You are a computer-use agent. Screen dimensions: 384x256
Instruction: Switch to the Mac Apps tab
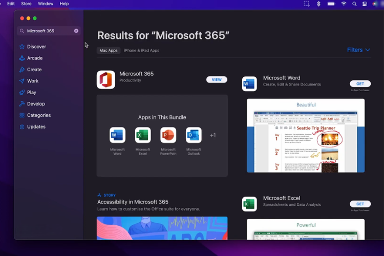(x=108, y=51)
